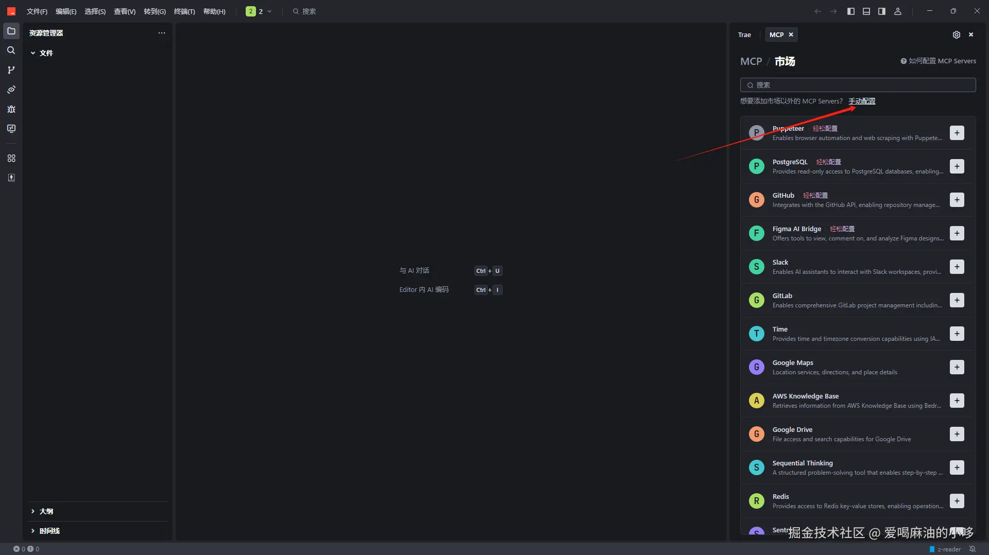This screenshot has height=555, width=989.
Task: Go back to MCP breadcrumb
Action: (751, 61)
